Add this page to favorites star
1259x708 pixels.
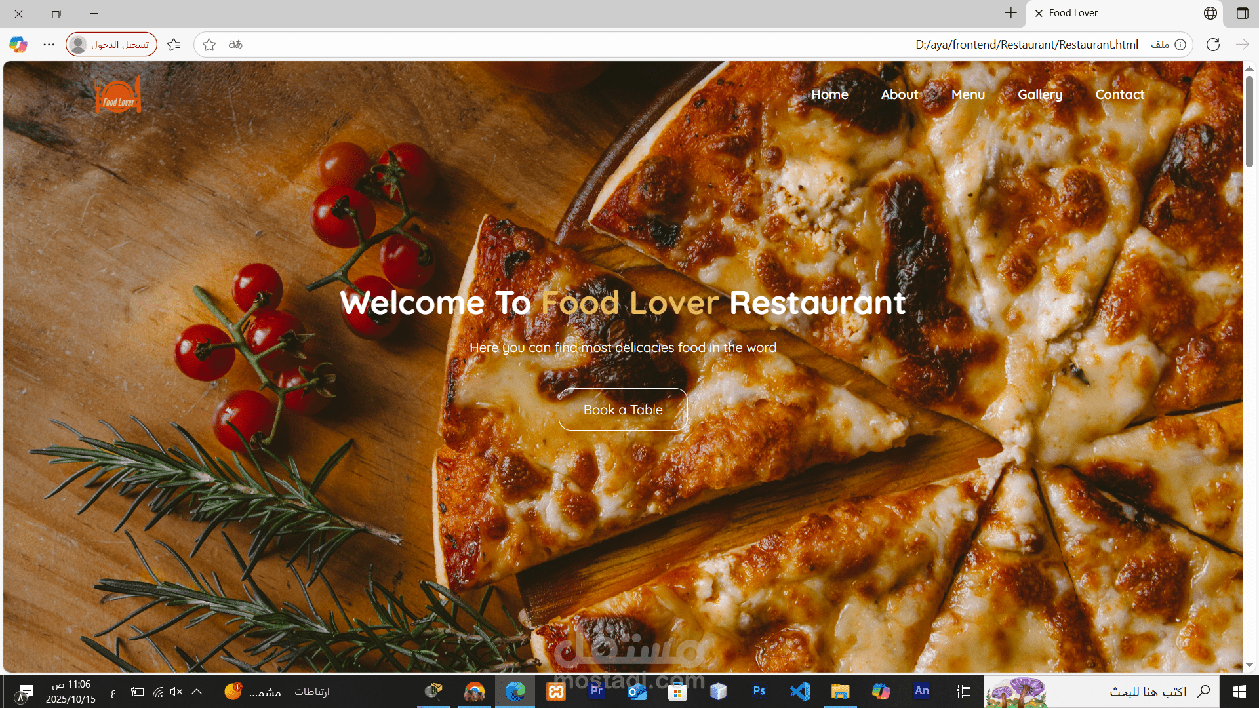pyautogui.click(x=209, y=45)
